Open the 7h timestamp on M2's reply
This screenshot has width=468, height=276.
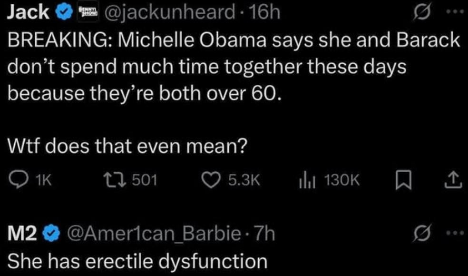264,234
